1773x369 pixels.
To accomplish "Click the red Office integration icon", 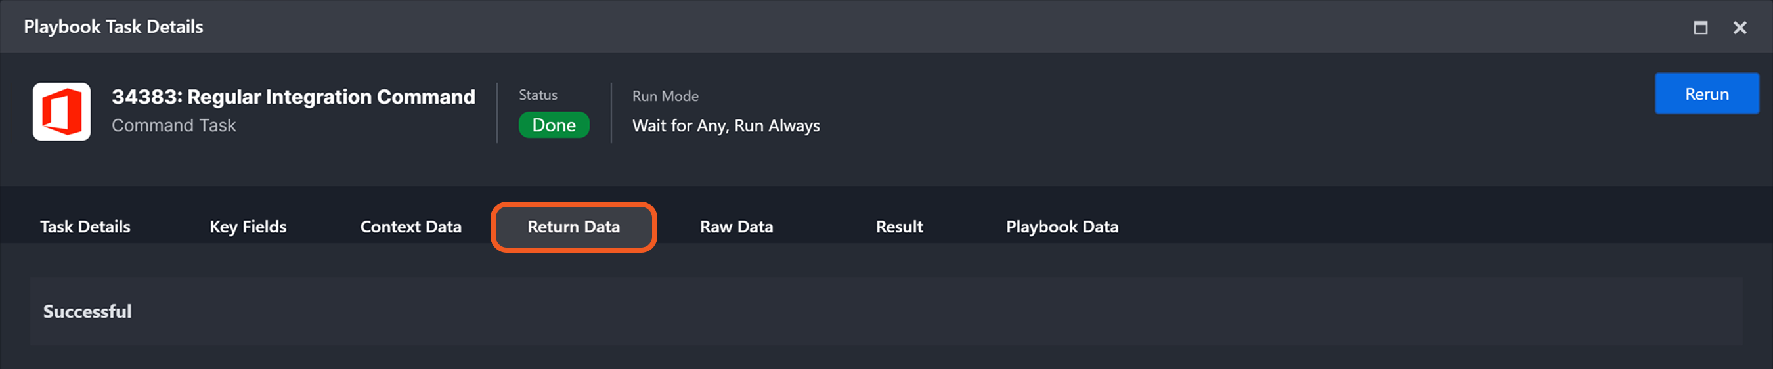I will pyautogui.click(x=61, y=112).
